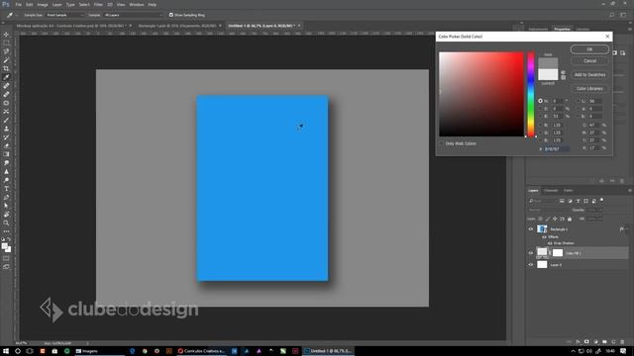The image size is (634, 356).
Task: Hide the Color Fill 1 layer
Action: pos(531,253)
